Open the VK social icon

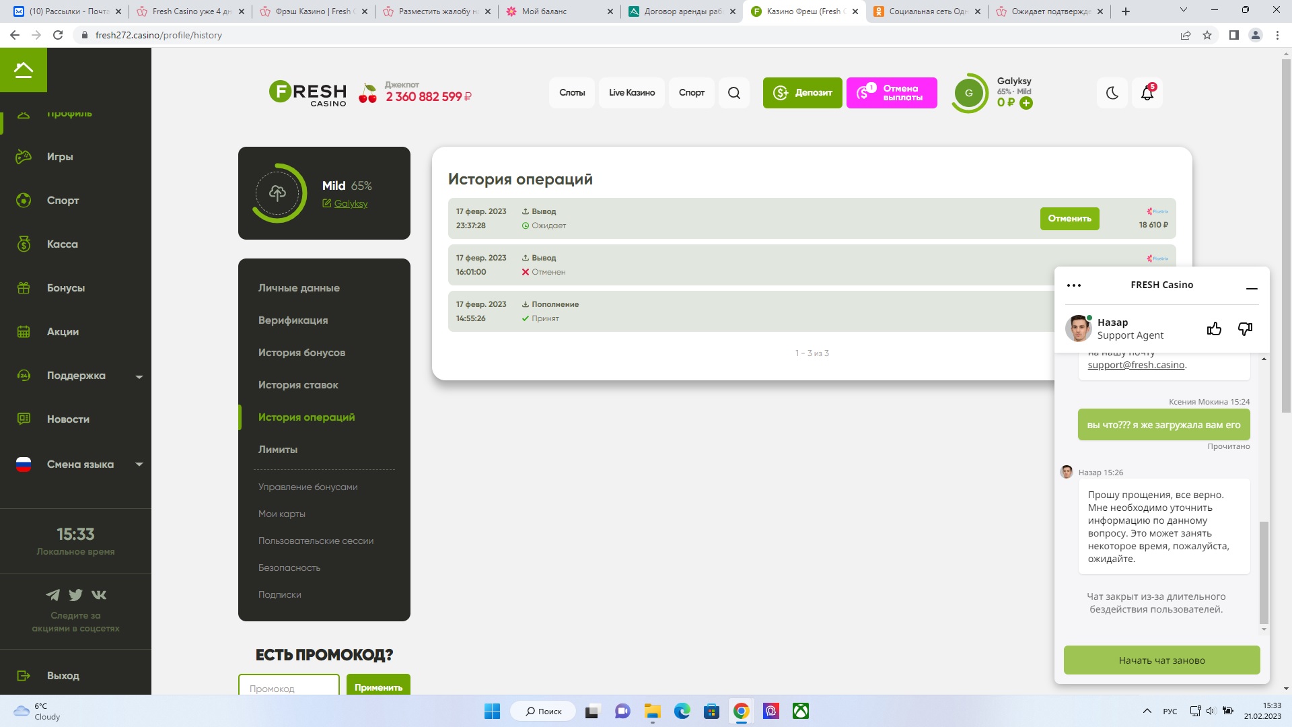pos(99,595)
